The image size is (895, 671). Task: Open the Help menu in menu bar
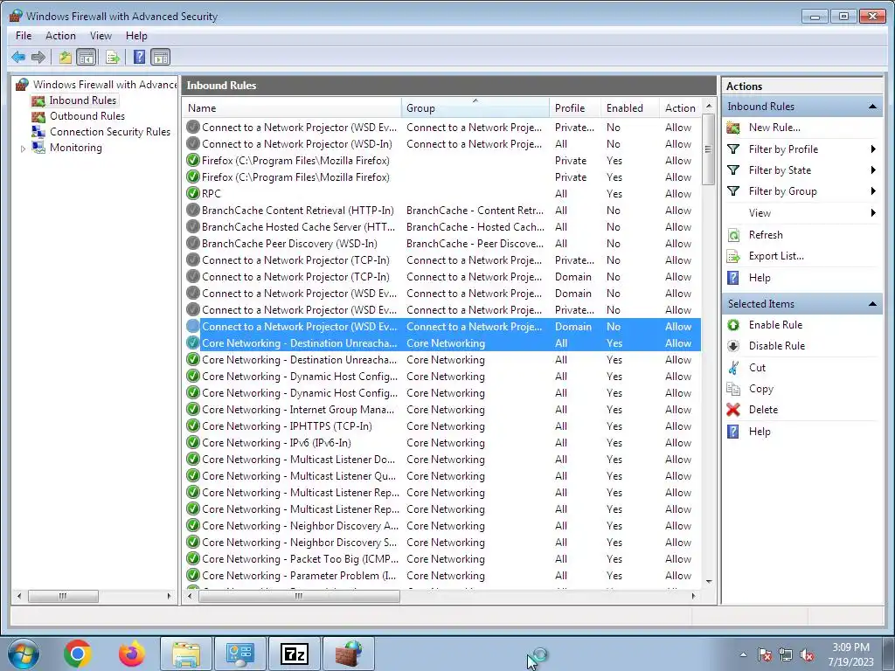136,36
